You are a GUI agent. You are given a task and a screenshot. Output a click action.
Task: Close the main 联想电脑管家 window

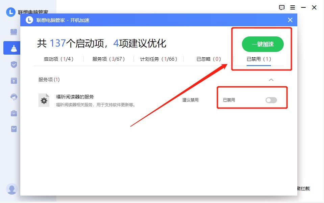[314, 8]
